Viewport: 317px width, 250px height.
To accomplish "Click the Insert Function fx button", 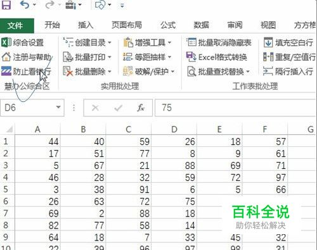I will (x=140, y=108).
